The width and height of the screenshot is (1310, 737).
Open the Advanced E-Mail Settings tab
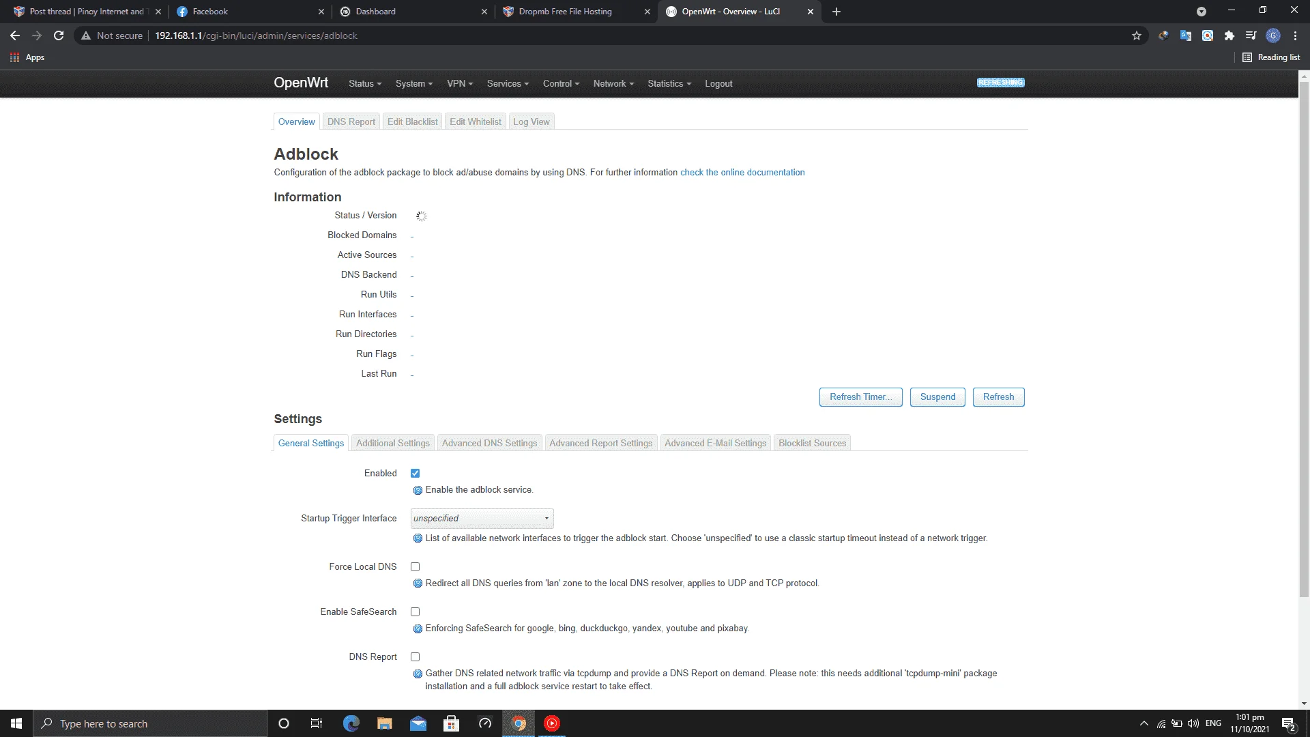pyautogui.click(x=715, y=443)
